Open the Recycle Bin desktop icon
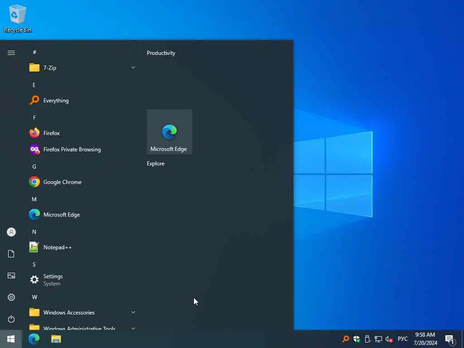 point(18,18)
